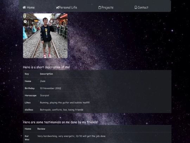
Task: Click the 'dislikes' row label
Action: [x=29, y=110]
